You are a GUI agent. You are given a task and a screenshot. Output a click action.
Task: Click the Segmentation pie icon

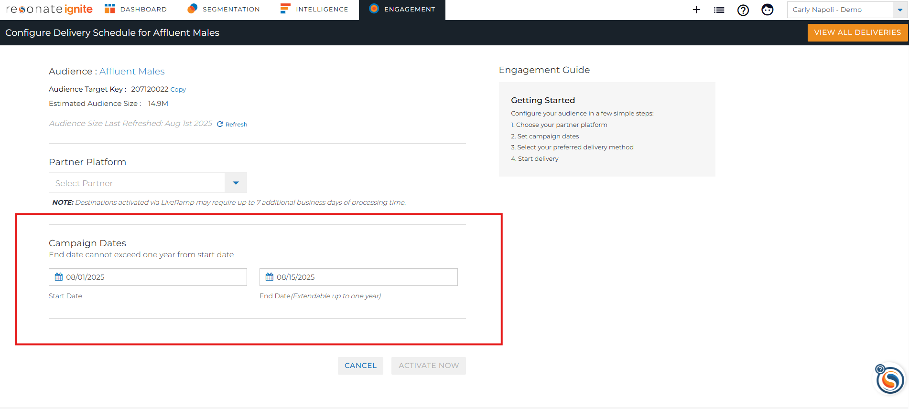pos(192,8)
